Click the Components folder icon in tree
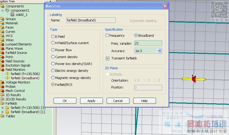Screen dimensions: 229x135 click(x=2, y=6)
